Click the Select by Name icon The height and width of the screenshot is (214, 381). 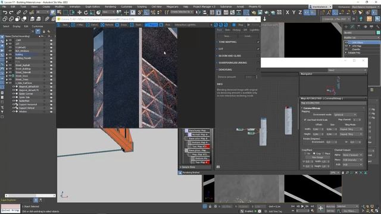59,12
